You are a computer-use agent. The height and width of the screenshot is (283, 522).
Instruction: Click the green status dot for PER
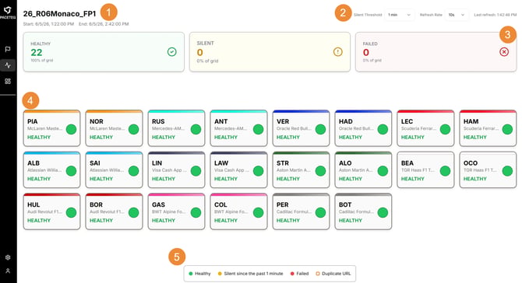pos(320,212)
